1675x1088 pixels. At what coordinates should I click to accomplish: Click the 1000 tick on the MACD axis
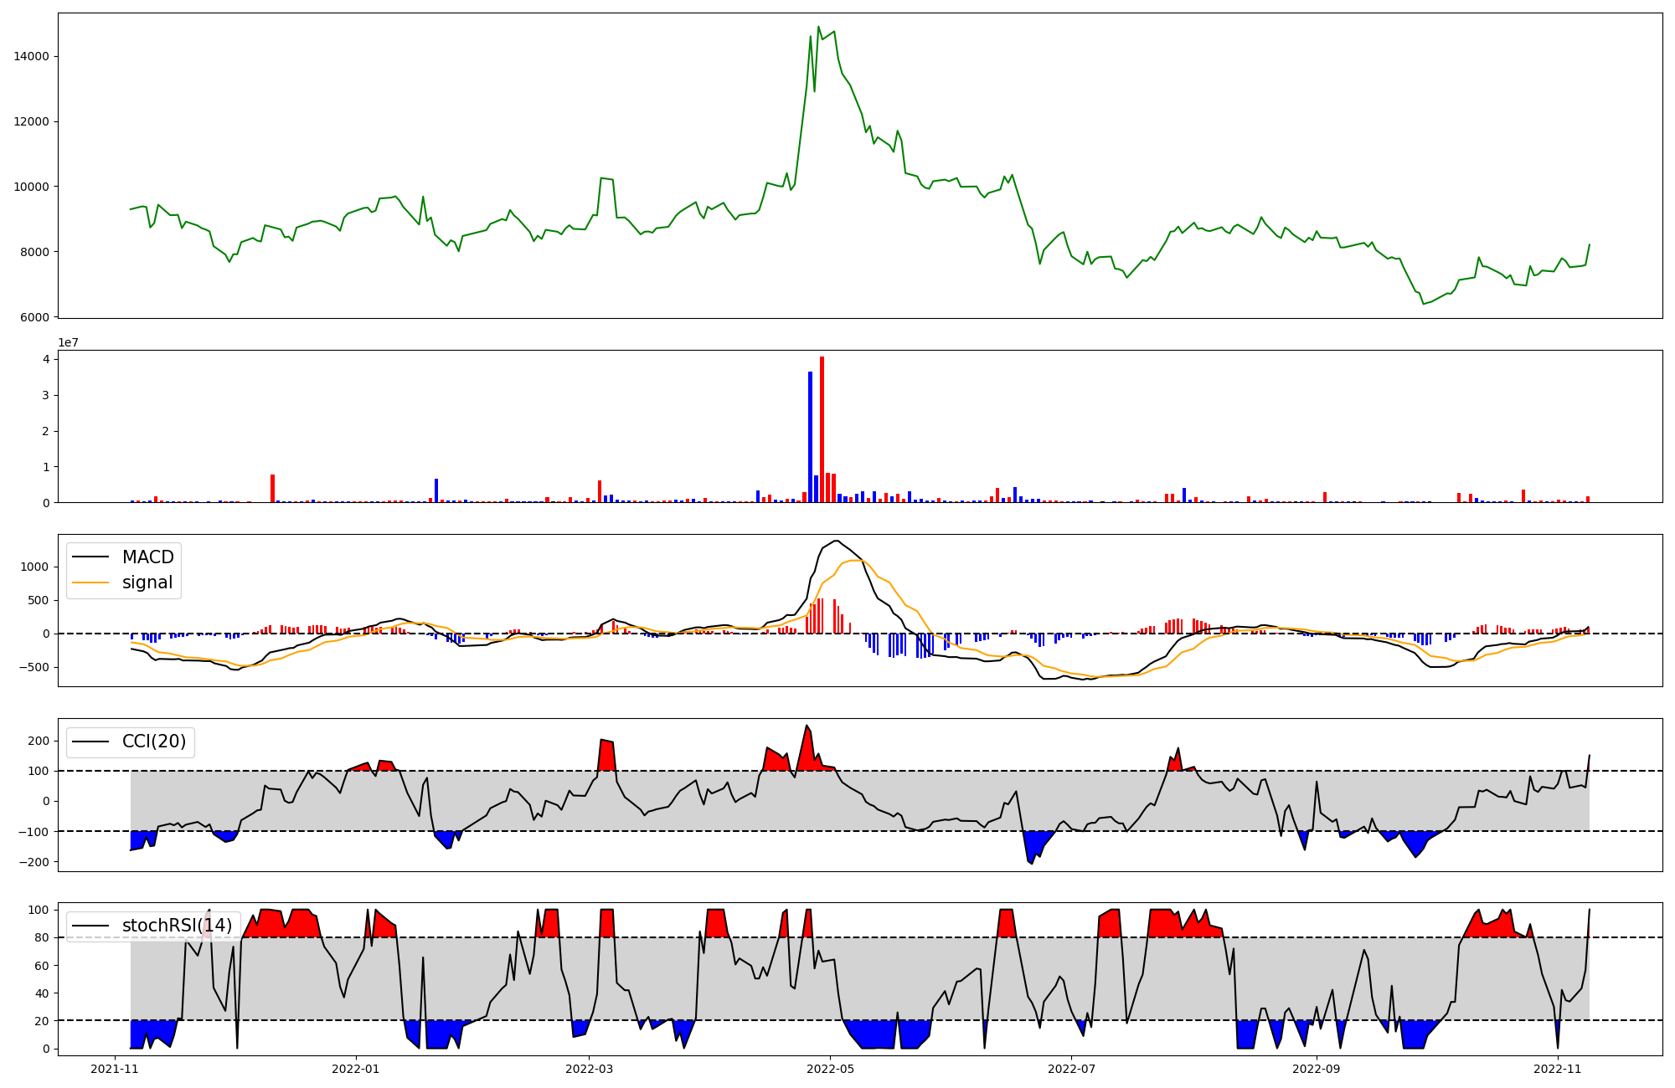point(35,567)
